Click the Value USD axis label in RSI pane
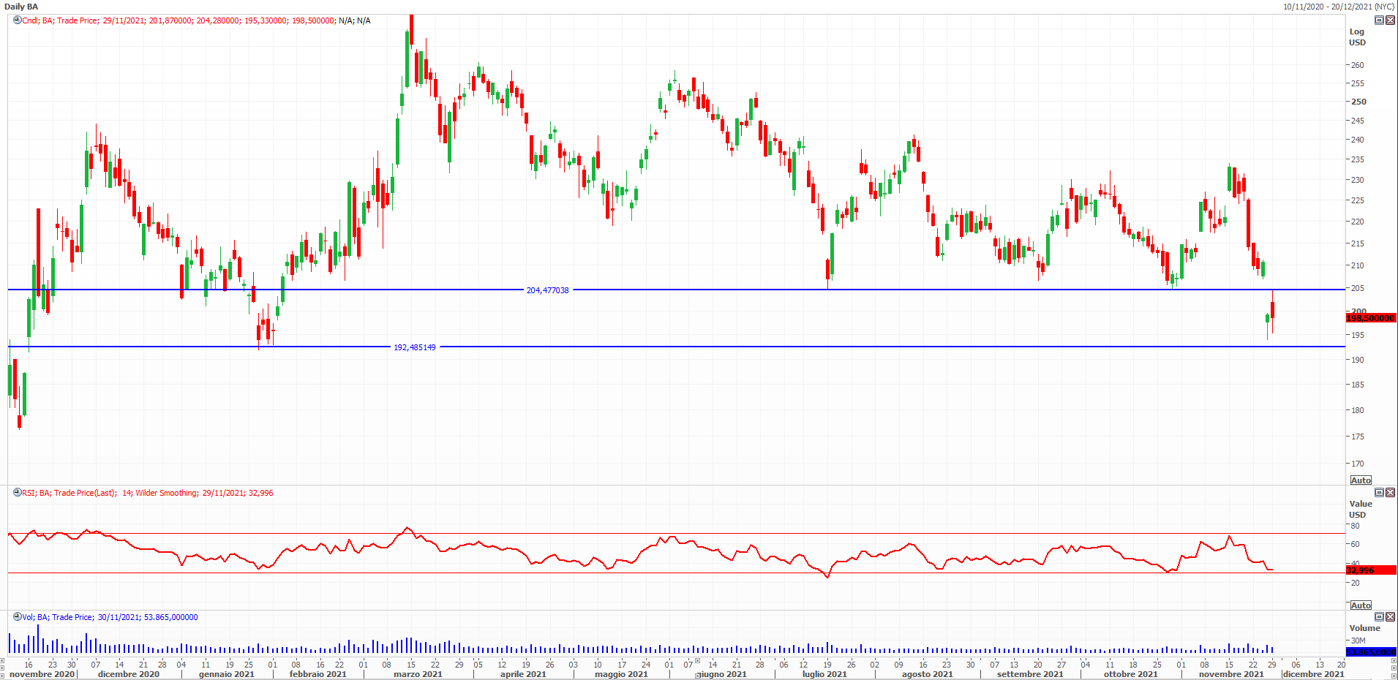The width and height of the screenshot is (1398, 680). click(1360, 509)
